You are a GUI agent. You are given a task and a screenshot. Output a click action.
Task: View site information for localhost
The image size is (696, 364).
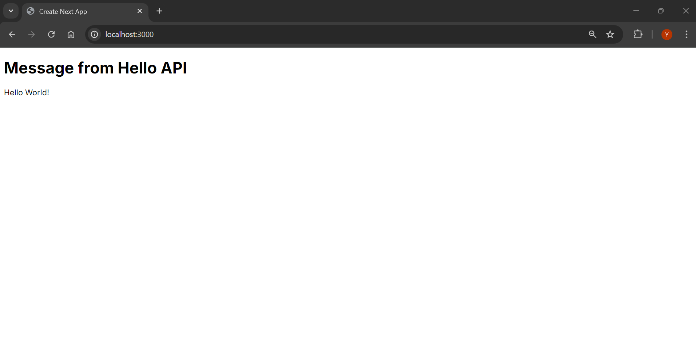coord(94,35)
